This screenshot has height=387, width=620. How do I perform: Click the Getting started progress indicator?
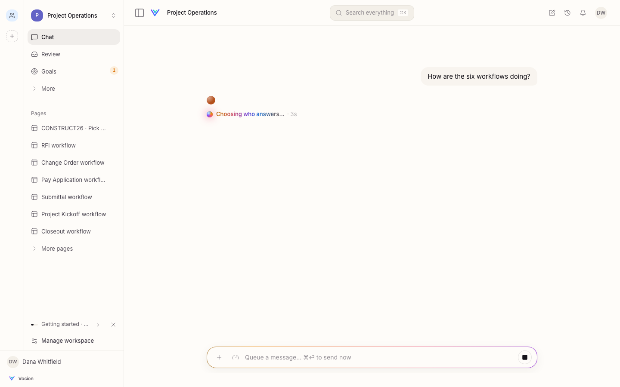pos(34,325)
